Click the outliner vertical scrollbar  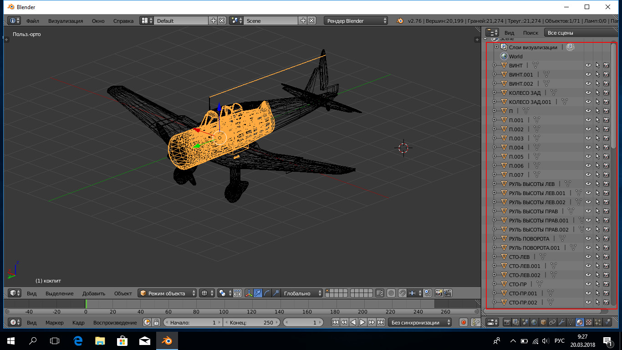[x=613, y=96]
